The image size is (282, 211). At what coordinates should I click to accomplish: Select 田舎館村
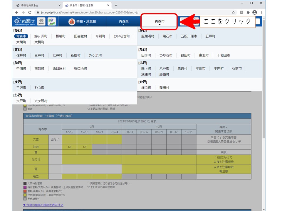(x=80, y=36)
